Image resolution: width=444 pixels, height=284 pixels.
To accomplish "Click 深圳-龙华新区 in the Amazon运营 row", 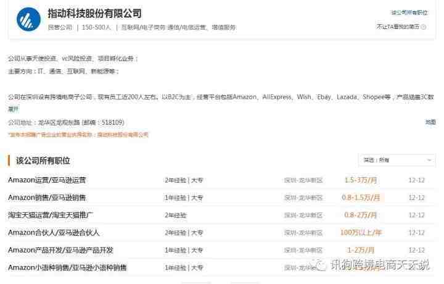I will tap(303, 180).
